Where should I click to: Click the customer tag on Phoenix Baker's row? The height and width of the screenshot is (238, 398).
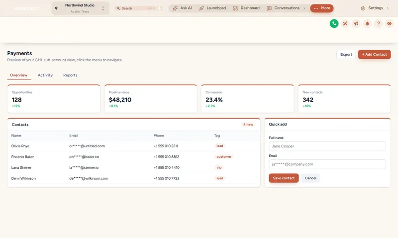tap(224, 157)
